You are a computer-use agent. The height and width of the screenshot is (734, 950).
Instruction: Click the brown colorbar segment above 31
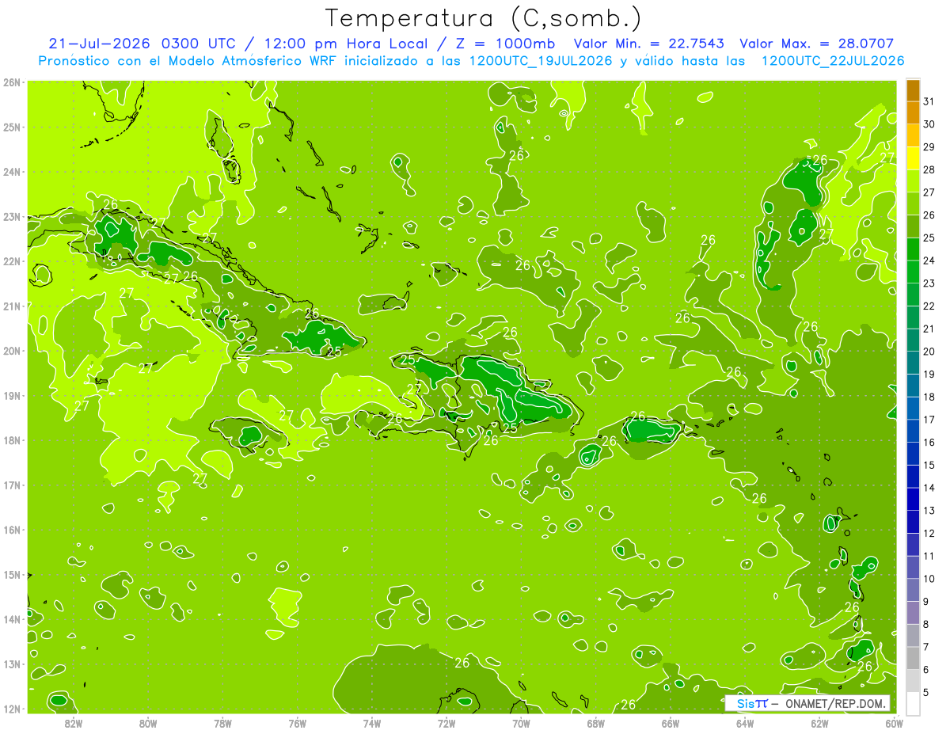click(913, 90)
